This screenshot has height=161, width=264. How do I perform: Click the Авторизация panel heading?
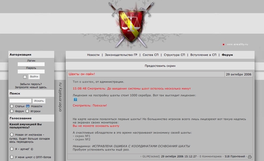click(20, 55)
